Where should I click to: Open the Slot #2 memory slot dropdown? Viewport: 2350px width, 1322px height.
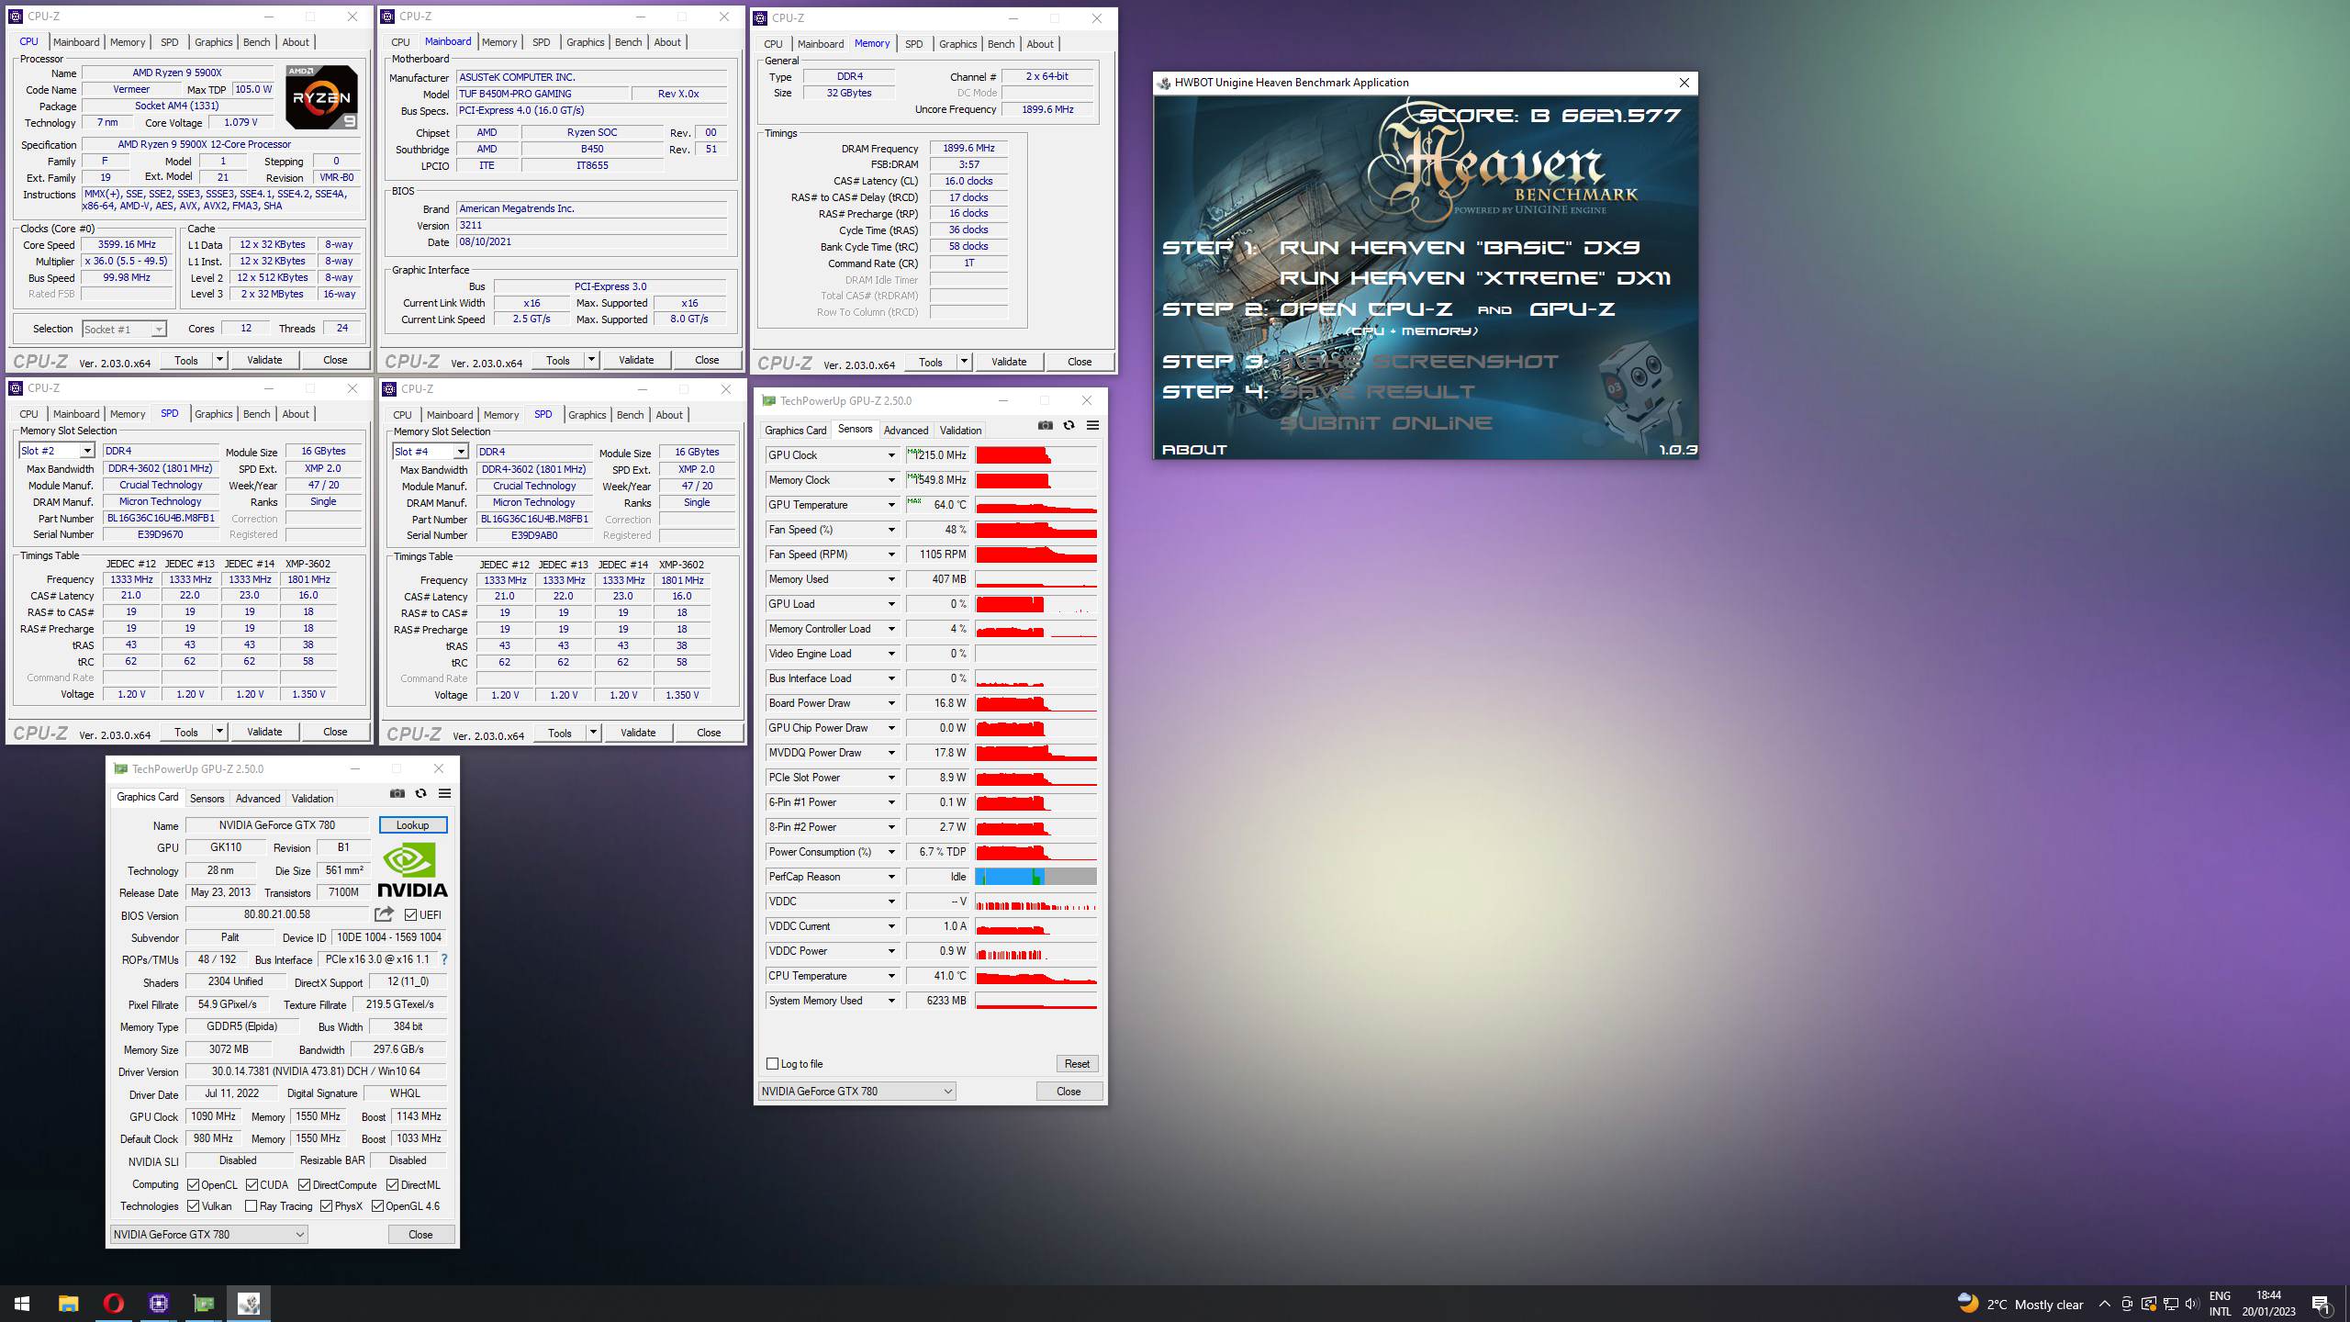tap(57, 451)
